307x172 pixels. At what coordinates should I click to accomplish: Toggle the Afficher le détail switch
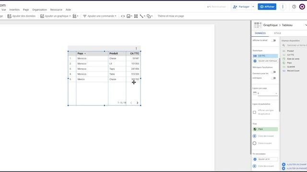[273, 41]
